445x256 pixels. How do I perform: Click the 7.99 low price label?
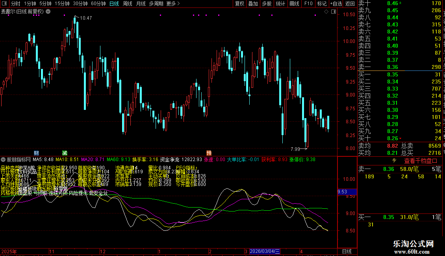(x=295, y=149)
